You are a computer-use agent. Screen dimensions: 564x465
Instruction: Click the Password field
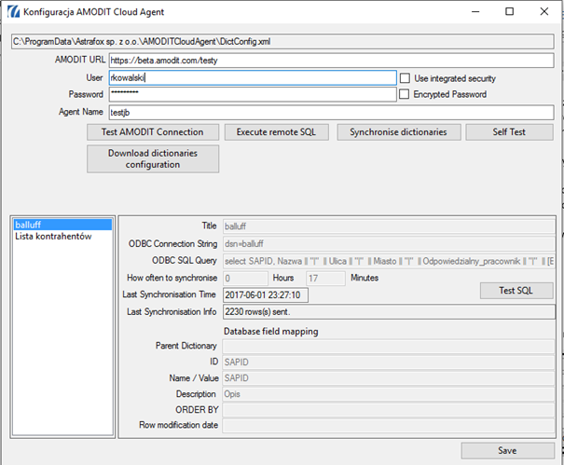pos(253,94)
